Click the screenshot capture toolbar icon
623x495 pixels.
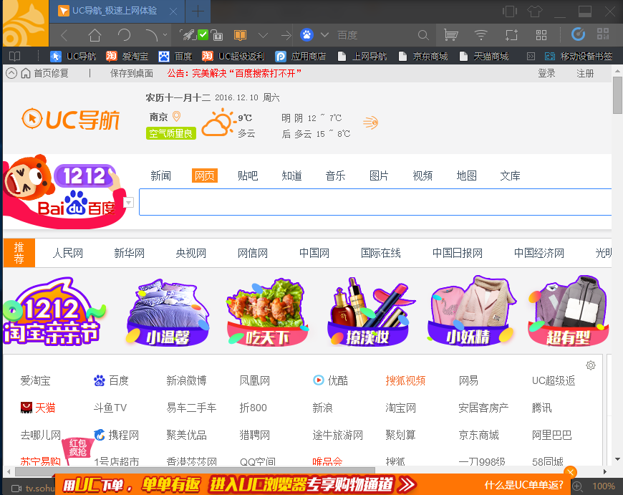[x=511, y=35]
